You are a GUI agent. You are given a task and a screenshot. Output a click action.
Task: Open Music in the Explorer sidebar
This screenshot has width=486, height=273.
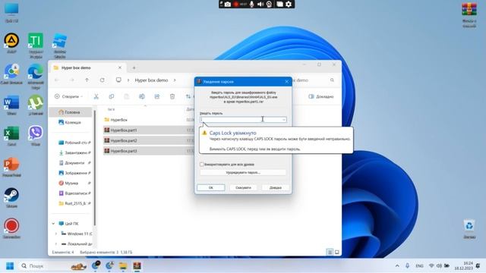(x=74, y=184)
